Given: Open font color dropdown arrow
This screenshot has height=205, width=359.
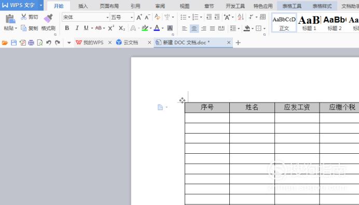Looking at the screenshot, I should pyautogui.click(x=162, y=28).
